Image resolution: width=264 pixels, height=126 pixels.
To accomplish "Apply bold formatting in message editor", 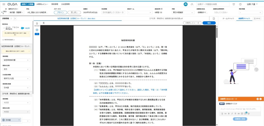I will point(229,114).
